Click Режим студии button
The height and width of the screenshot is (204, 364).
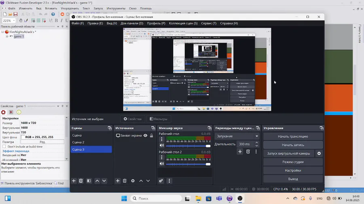click(293, 162)
